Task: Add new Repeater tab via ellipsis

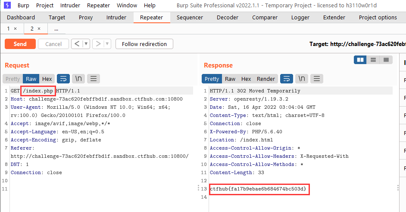Action: coord(56,29)
